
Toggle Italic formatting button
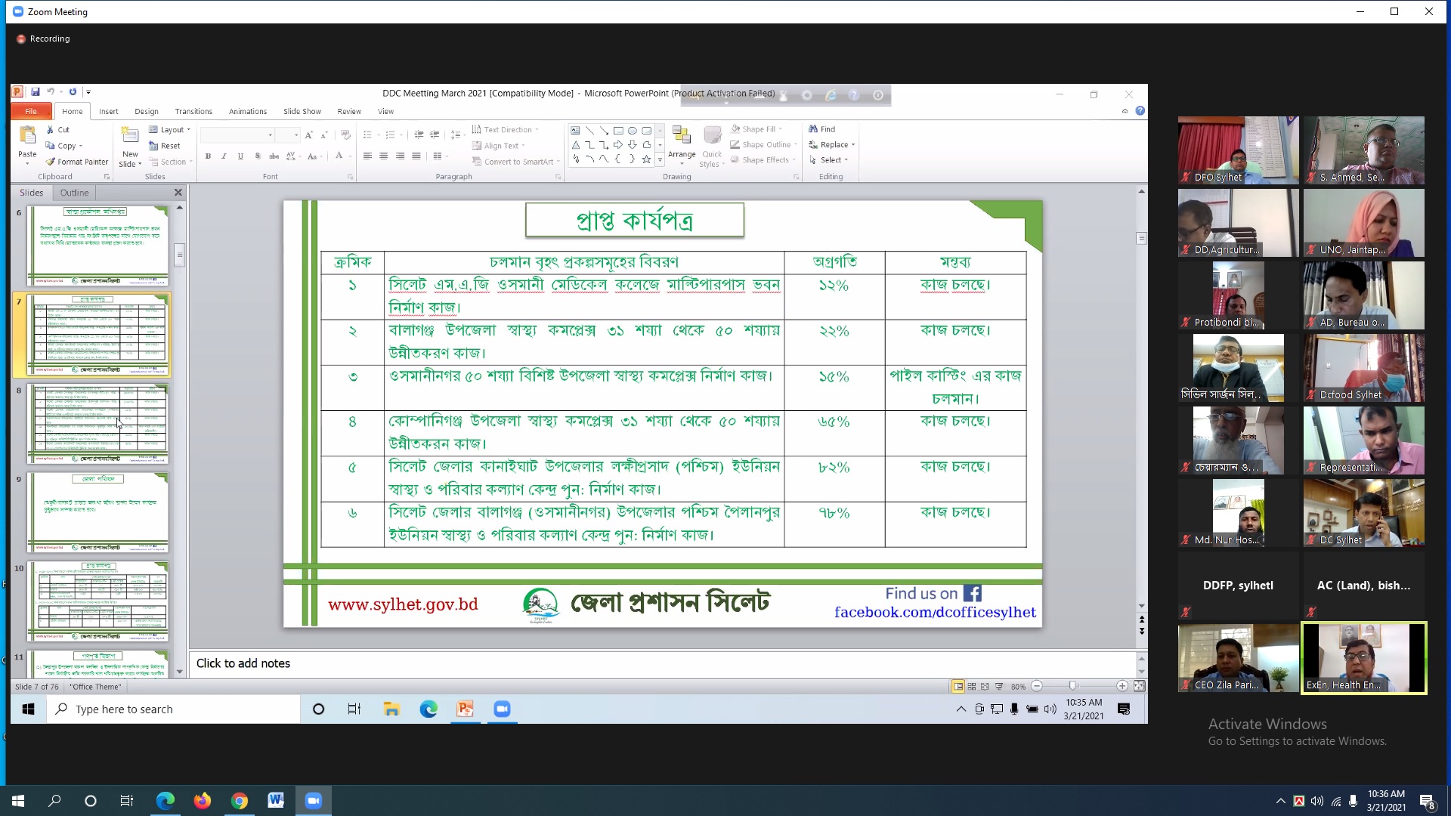tap(224, 156)
